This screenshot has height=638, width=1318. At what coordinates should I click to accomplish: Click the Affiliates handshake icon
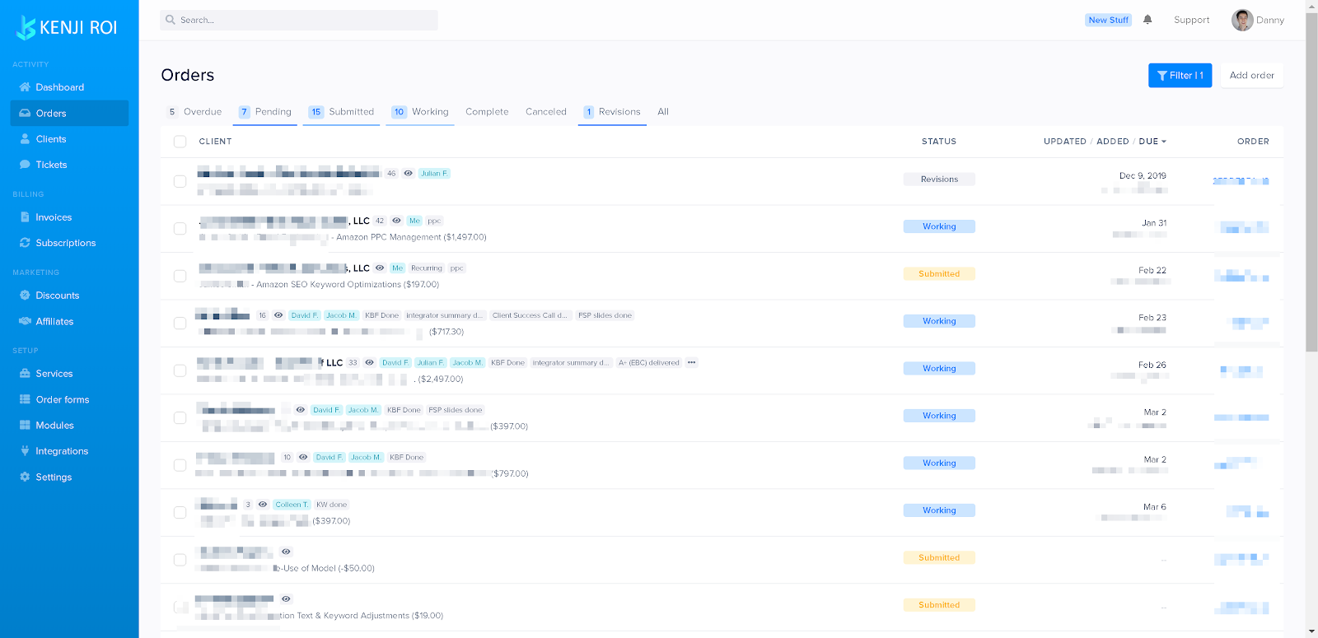pyautogui.click(x=25, y=321)
